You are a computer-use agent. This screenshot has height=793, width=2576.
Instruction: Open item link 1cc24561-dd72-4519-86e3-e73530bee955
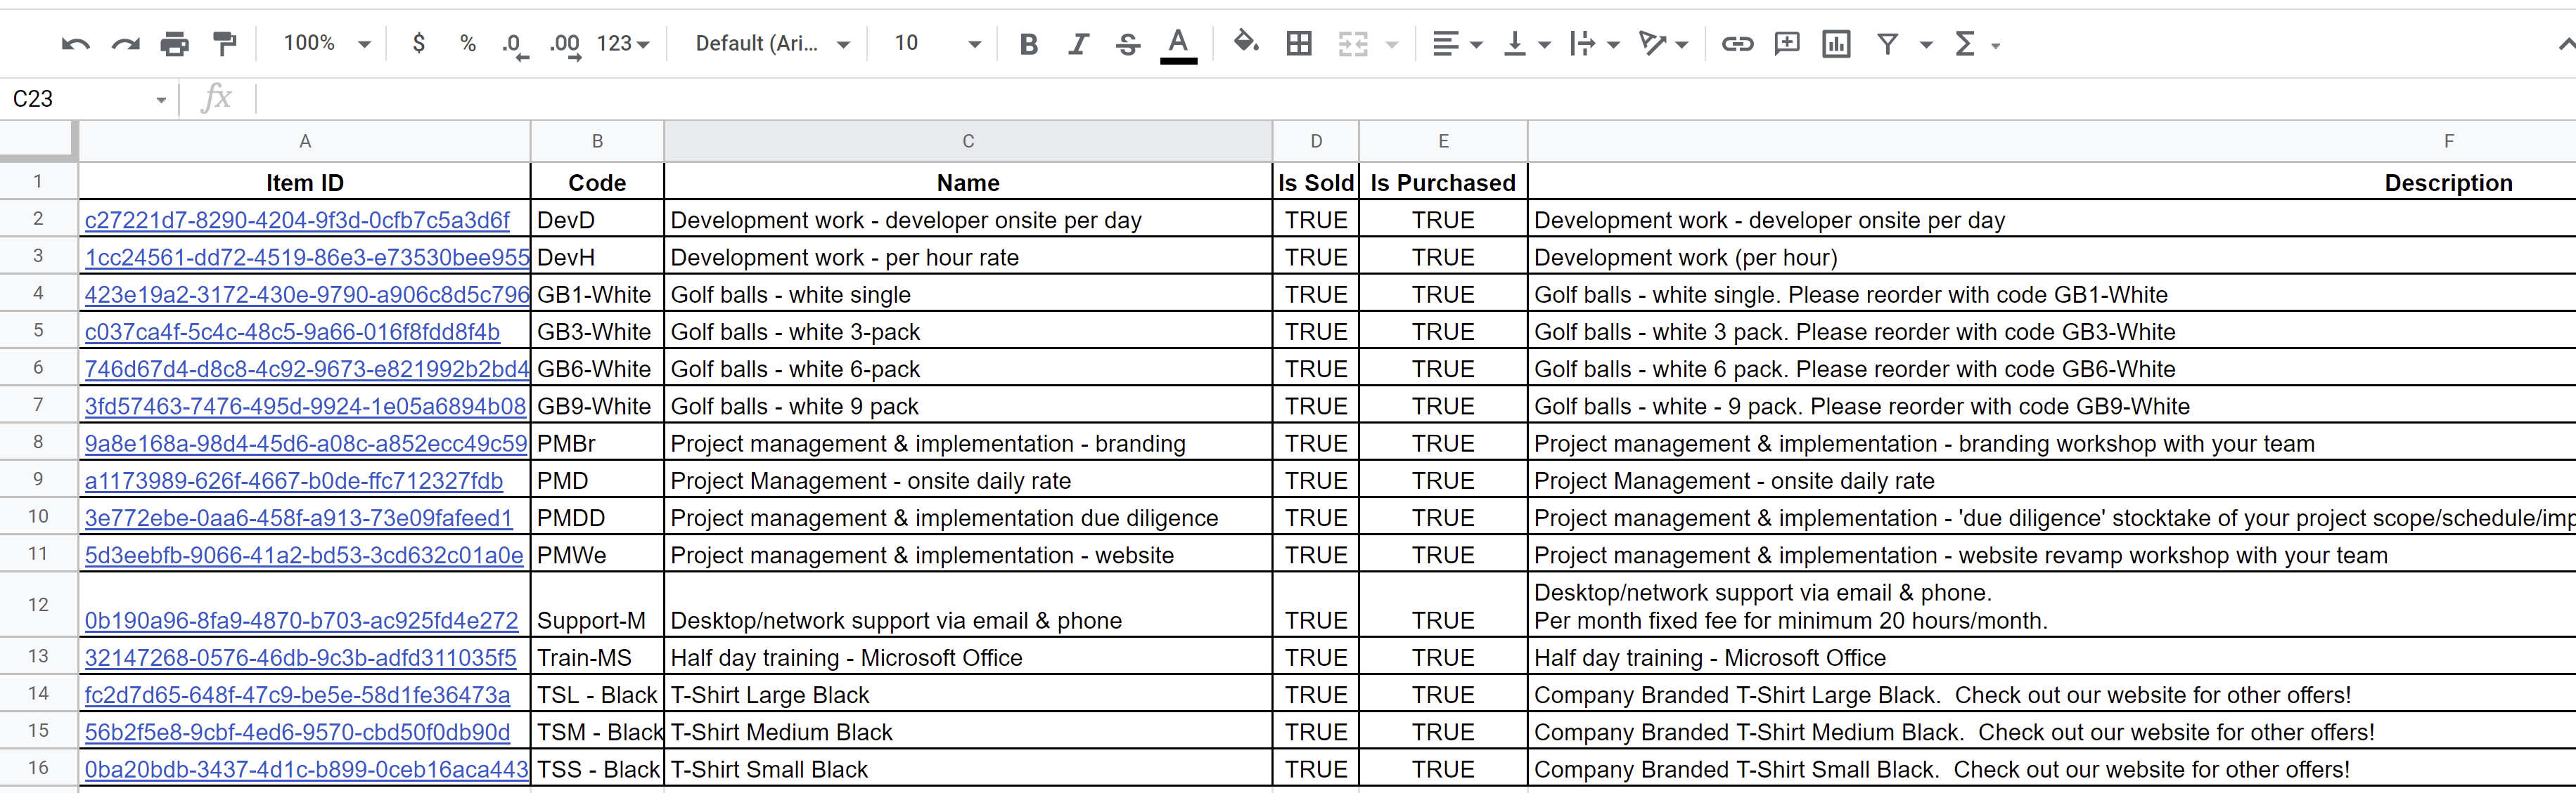pyautogui.click(x=307, y=258)
